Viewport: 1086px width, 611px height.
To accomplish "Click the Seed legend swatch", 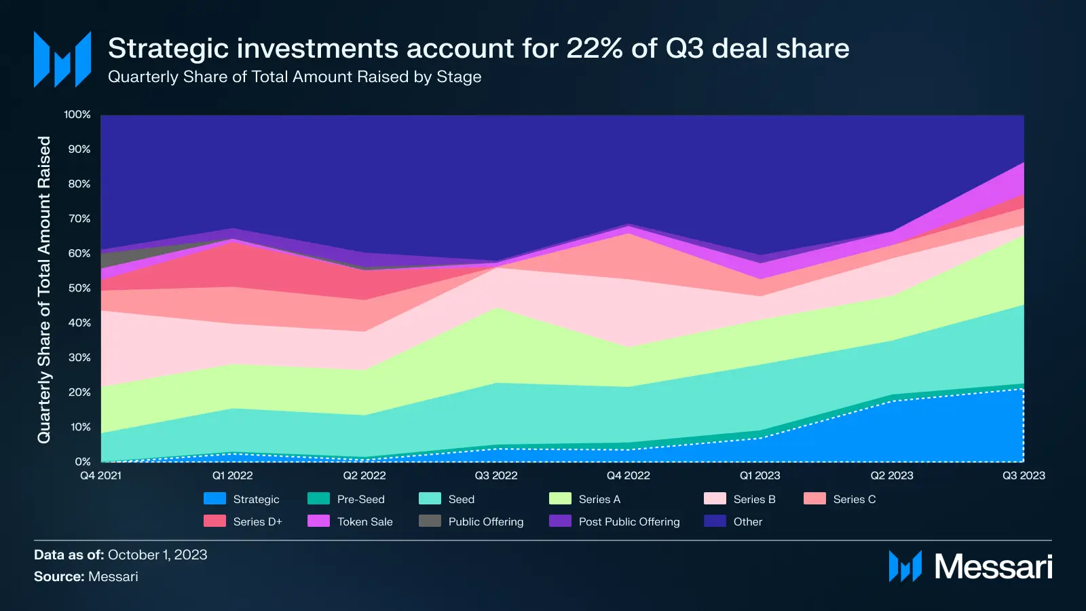I will click(x=430, y=499).
